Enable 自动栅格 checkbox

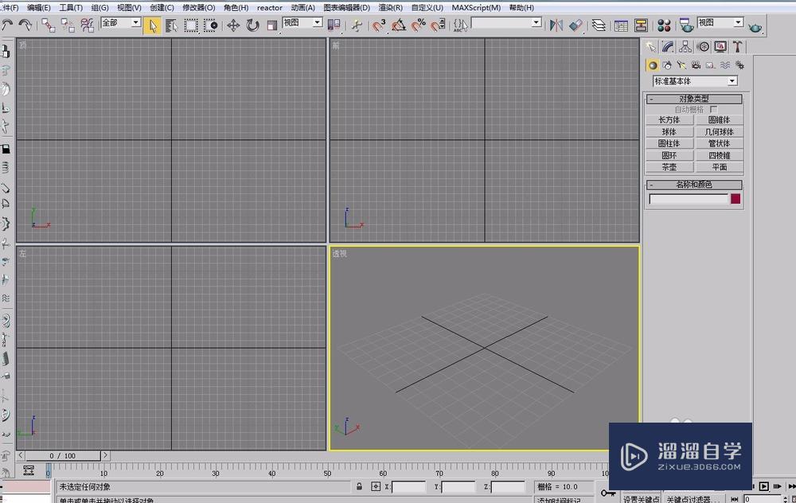click(714, 110)
